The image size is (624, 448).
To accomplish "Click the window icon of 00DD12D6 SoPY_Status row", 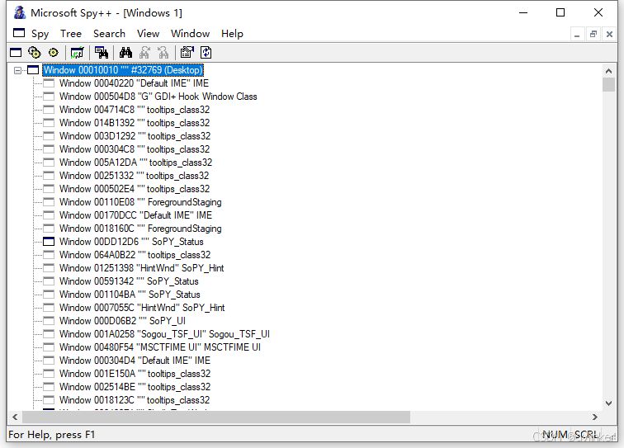I will (x=49, y=242).
